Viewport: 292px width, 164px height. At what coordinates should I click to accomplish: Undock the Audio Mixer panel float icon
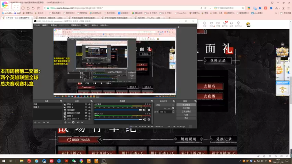click(152, 101)
